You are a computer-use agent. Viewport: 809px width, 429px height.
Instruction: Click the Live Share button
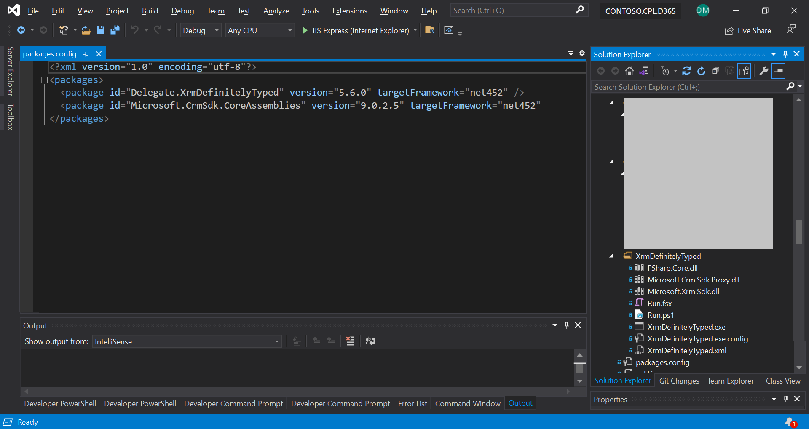tap(748, 30)
